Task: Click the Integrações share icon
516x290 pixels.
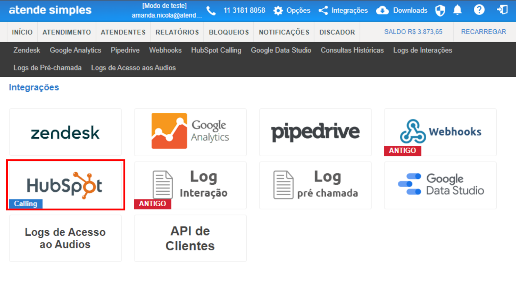Action: coord(323,10)
